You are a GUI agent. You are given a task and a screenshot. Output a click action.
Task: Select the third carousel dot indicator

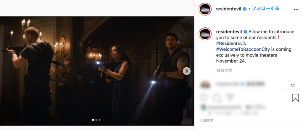coord(99,120)
